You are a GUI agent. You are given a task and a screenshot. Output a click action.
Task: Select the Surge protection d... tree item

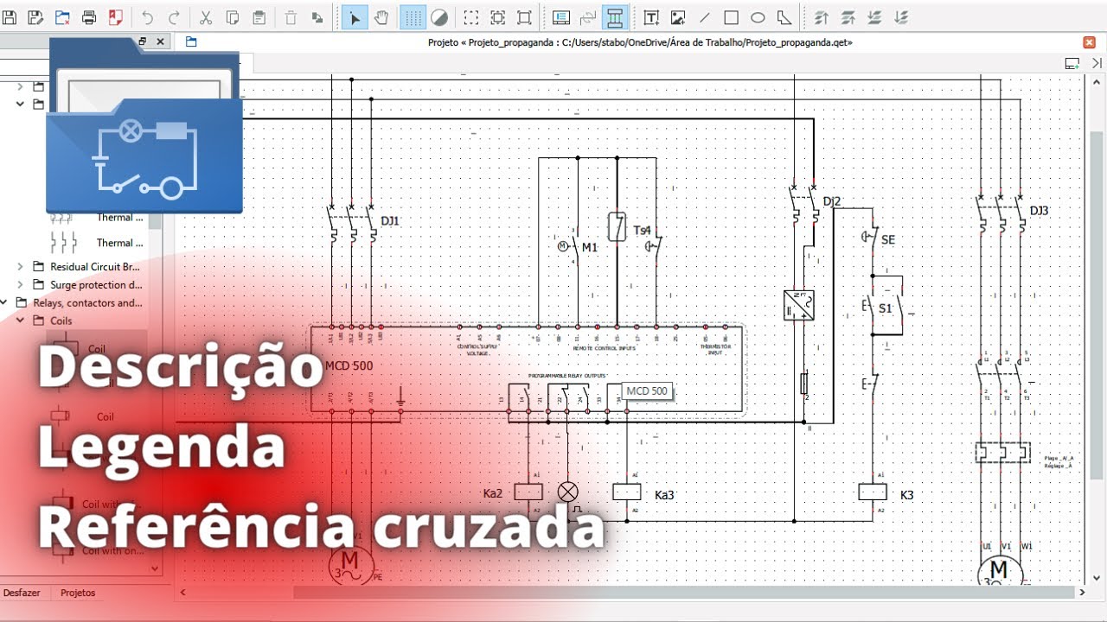click(x=97, y=285)
